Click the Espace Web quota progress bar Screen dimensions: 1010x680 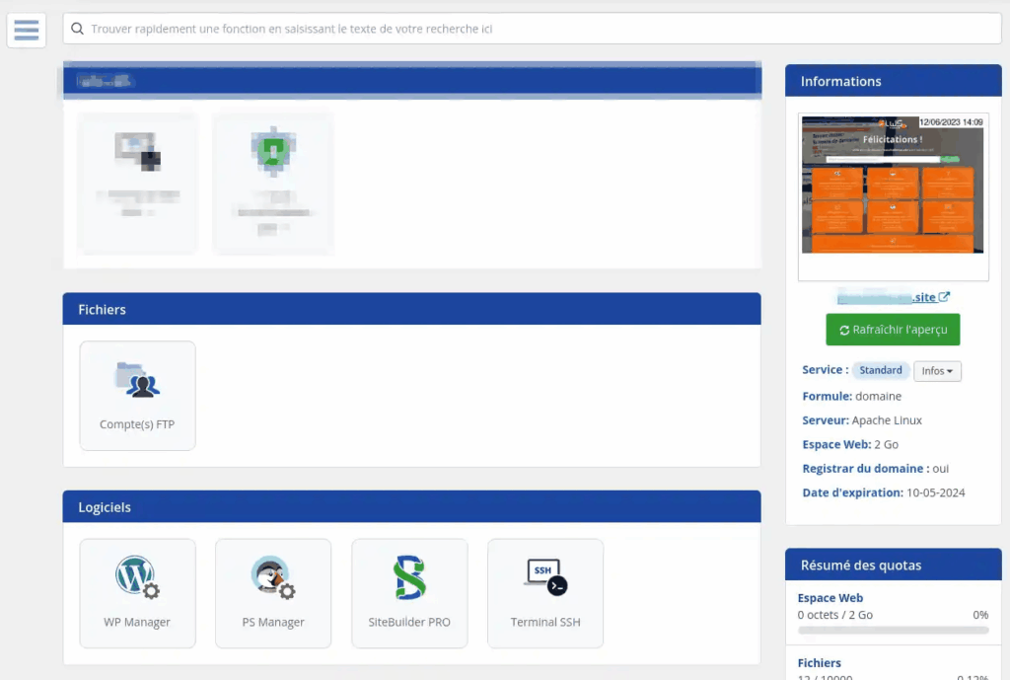893,631
